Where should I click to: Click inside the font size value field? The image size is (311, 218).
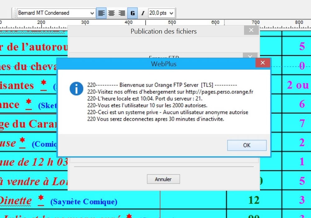(158, 13)
